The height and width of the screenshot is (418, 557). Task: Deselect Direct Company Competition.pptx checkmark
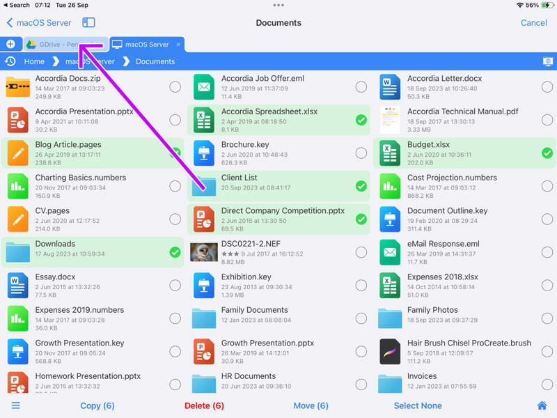[361, 219]
